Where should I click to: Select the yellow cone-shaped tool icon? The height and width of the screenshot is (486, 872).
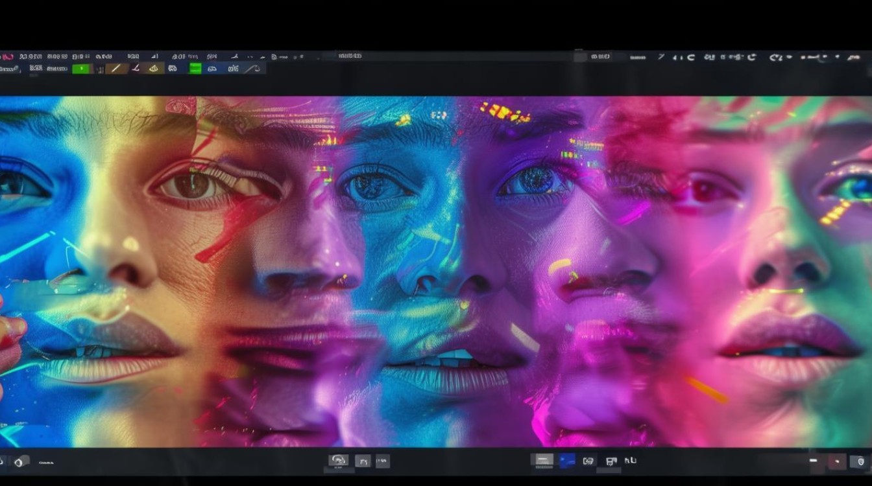(154, 68)
